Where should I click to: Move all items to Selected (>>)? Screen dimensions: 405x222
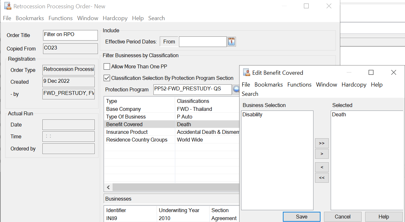321,143
